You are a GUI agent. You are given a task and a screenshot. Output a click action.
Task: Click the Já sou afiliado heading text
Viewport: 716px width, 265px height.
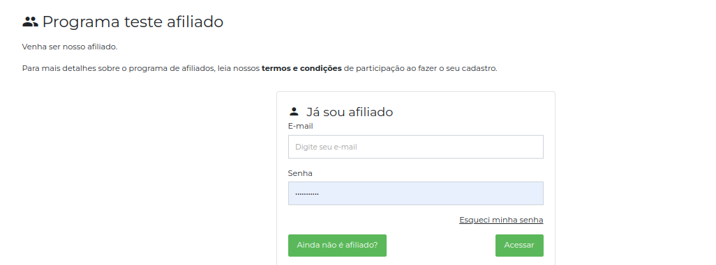350,112
